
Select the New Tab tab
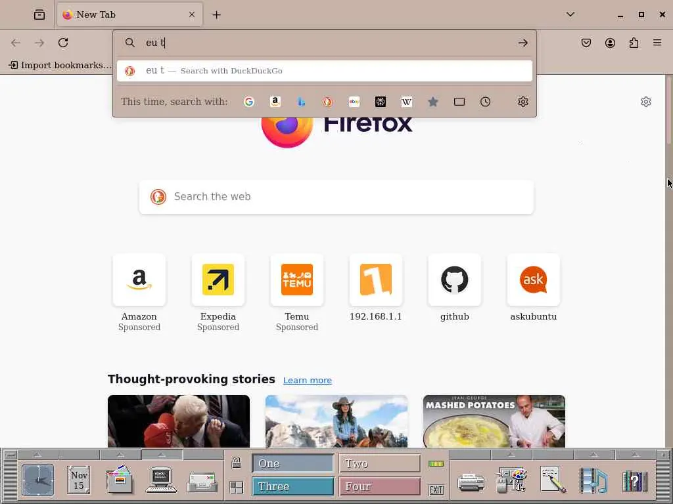pos(129,14)
